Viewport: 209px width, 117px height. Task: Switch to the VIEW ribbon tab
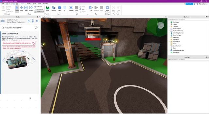(x=40, y=4)
